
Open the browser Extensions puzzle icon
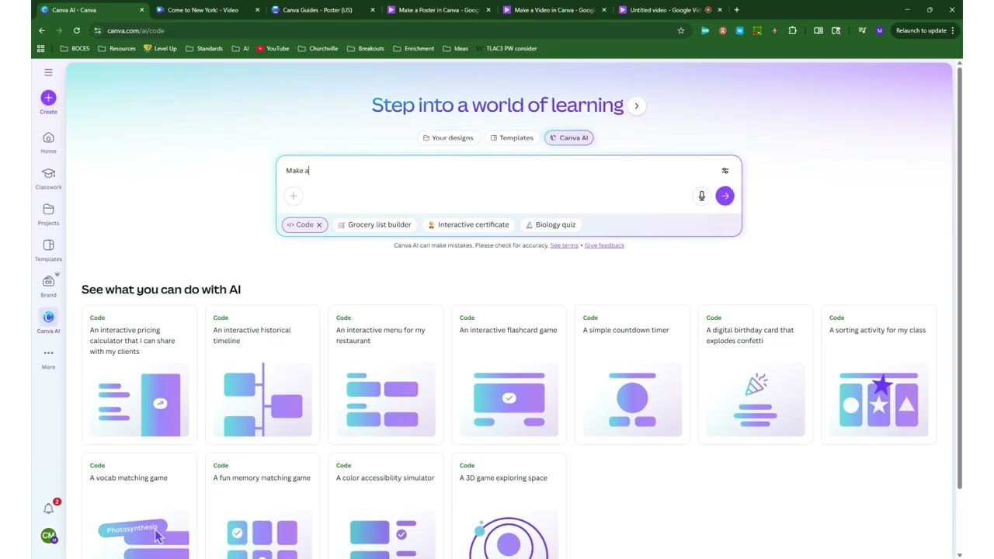(792, 30)
